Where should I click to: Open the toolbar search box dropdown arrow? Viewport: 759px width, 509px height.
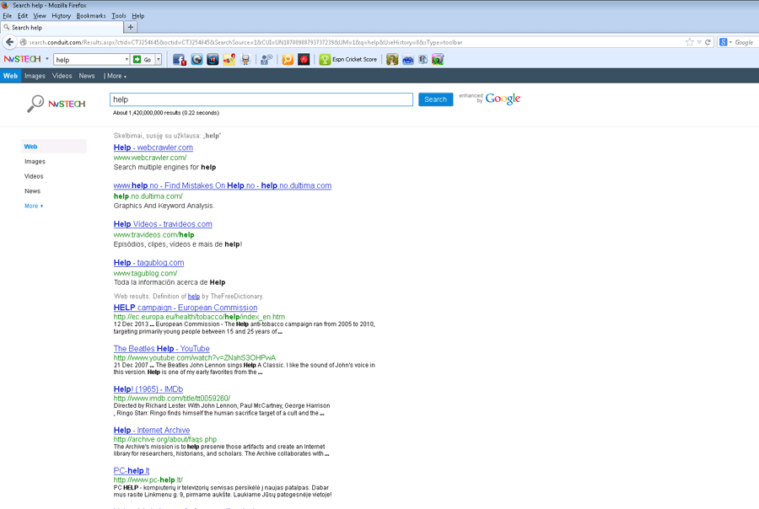[x=126, y=60]
